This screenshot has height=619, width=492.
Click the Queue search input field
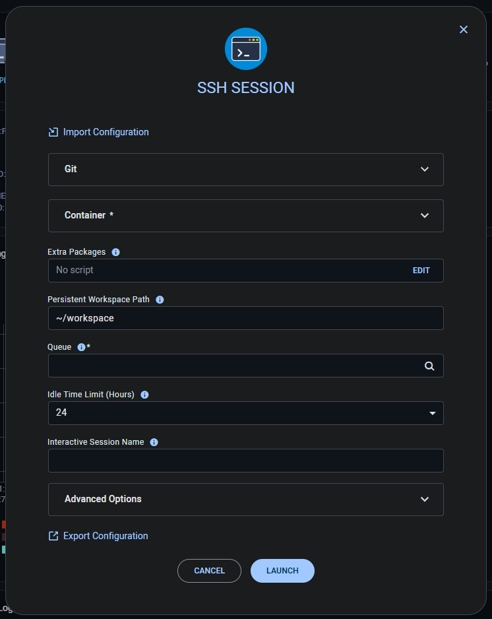click(x=231, y=365)
